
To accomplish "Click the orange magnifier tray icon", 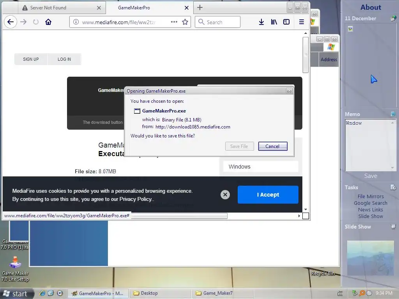I will pos(362,293).
